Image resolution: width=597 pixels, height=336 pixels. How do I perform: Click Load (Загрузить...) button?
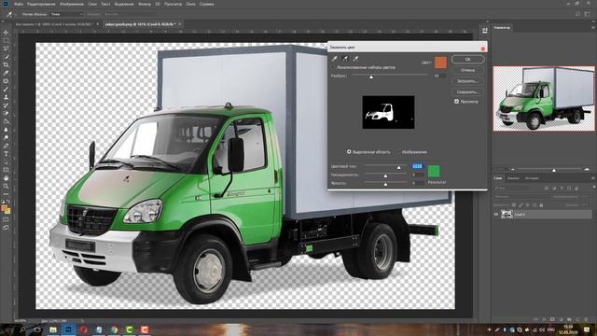click(468, 81)
